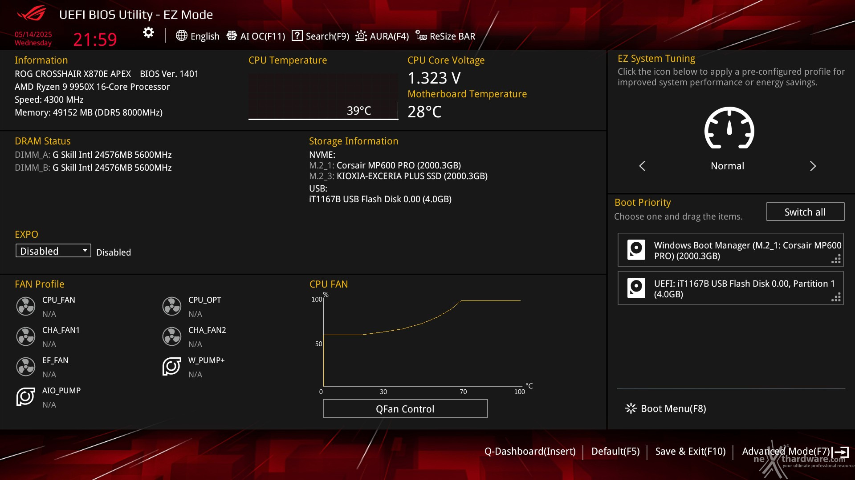Image resolution: width=855 pixels, height=480 pixels.
Task: Click DIMM_B G Skill memory entry
Action: coord(93,168)
